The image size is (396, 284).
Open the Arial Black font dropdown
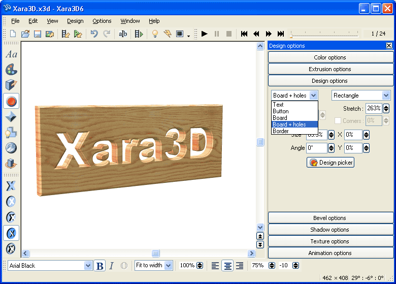click(x=88, y=266)
